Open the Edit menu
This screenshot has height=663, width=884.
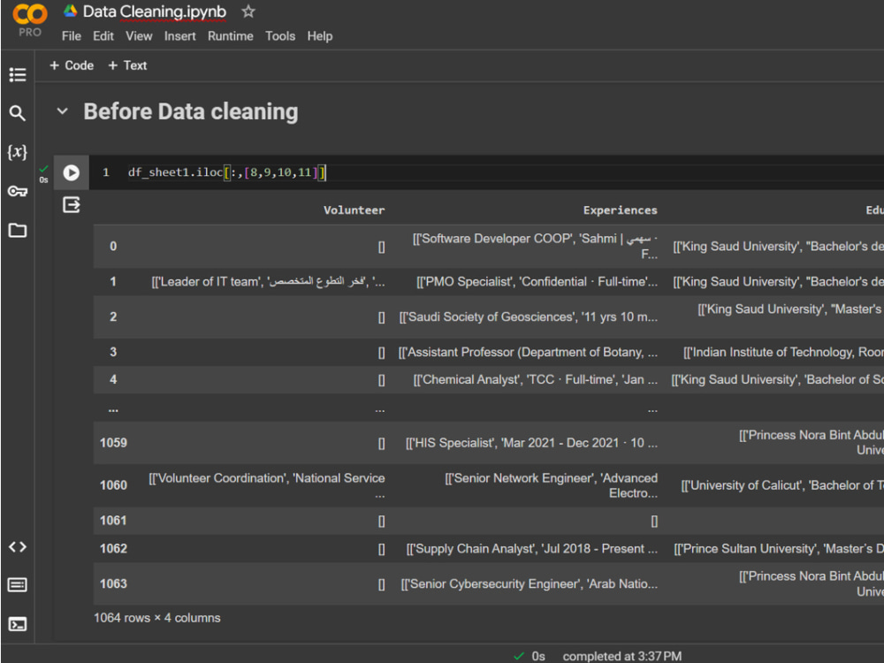pyautogui.click(x=103, y=36)
